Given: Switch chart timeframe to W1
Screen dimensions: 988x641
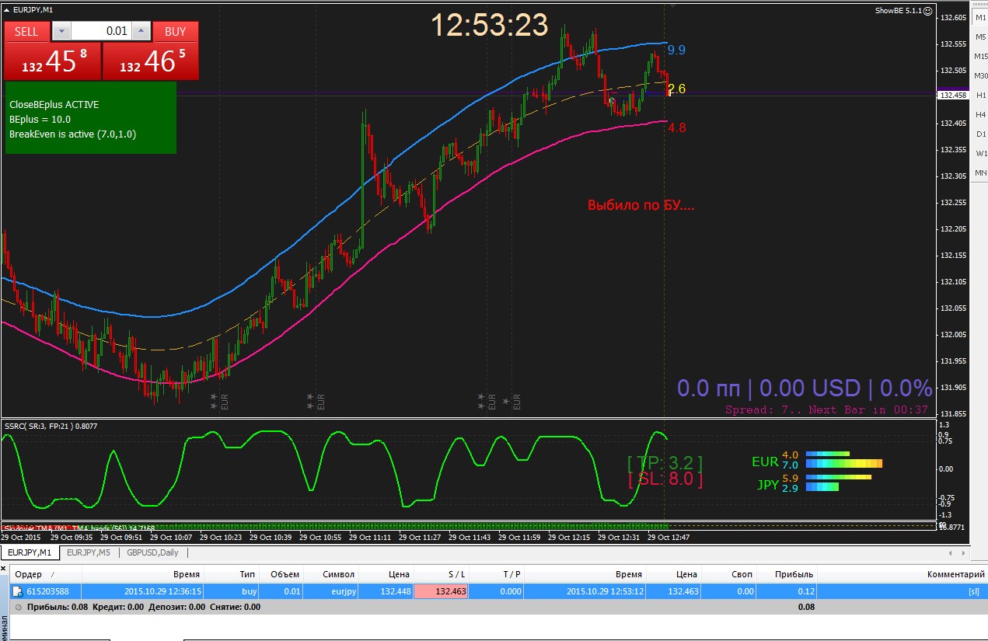Looking at the screenshot, I should pyautogui.click(x=981, y=153).
